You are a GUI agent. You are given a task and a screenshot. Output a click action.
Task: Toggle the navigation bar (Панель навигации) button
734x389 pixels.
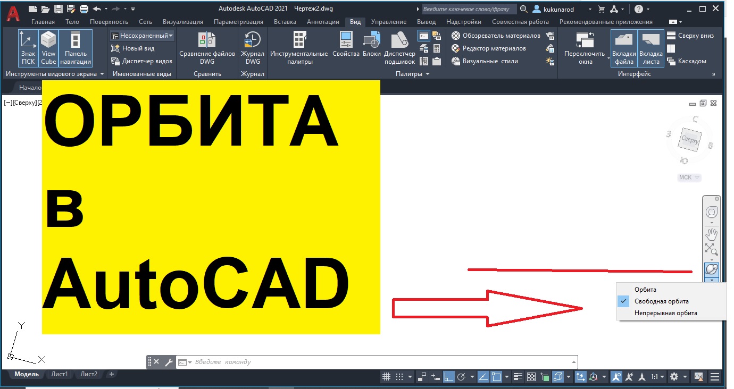(x=76, y=48)
